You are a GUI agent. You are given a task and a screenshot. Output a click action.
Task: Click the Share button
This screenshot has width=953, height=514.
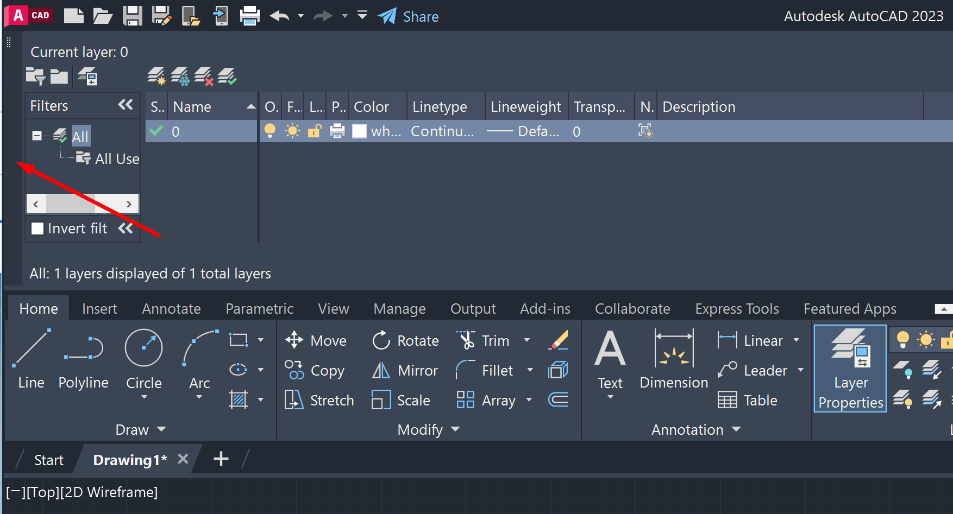pyautogui.click(x=408, y=16)
